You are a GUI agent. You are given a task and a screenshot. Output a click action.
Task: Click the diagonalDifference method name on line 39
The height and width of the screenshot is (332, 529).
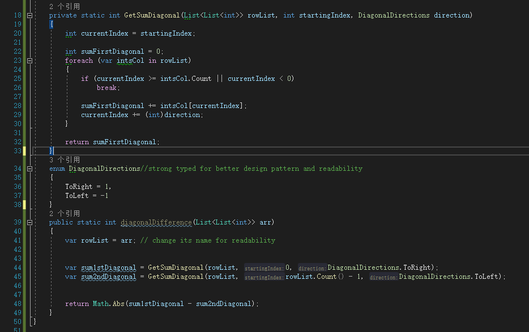(156, 222)
